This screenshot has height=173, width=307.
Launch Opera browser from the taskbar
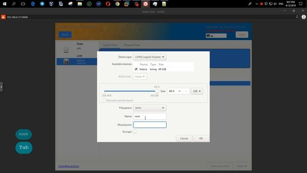click(108, 4)
